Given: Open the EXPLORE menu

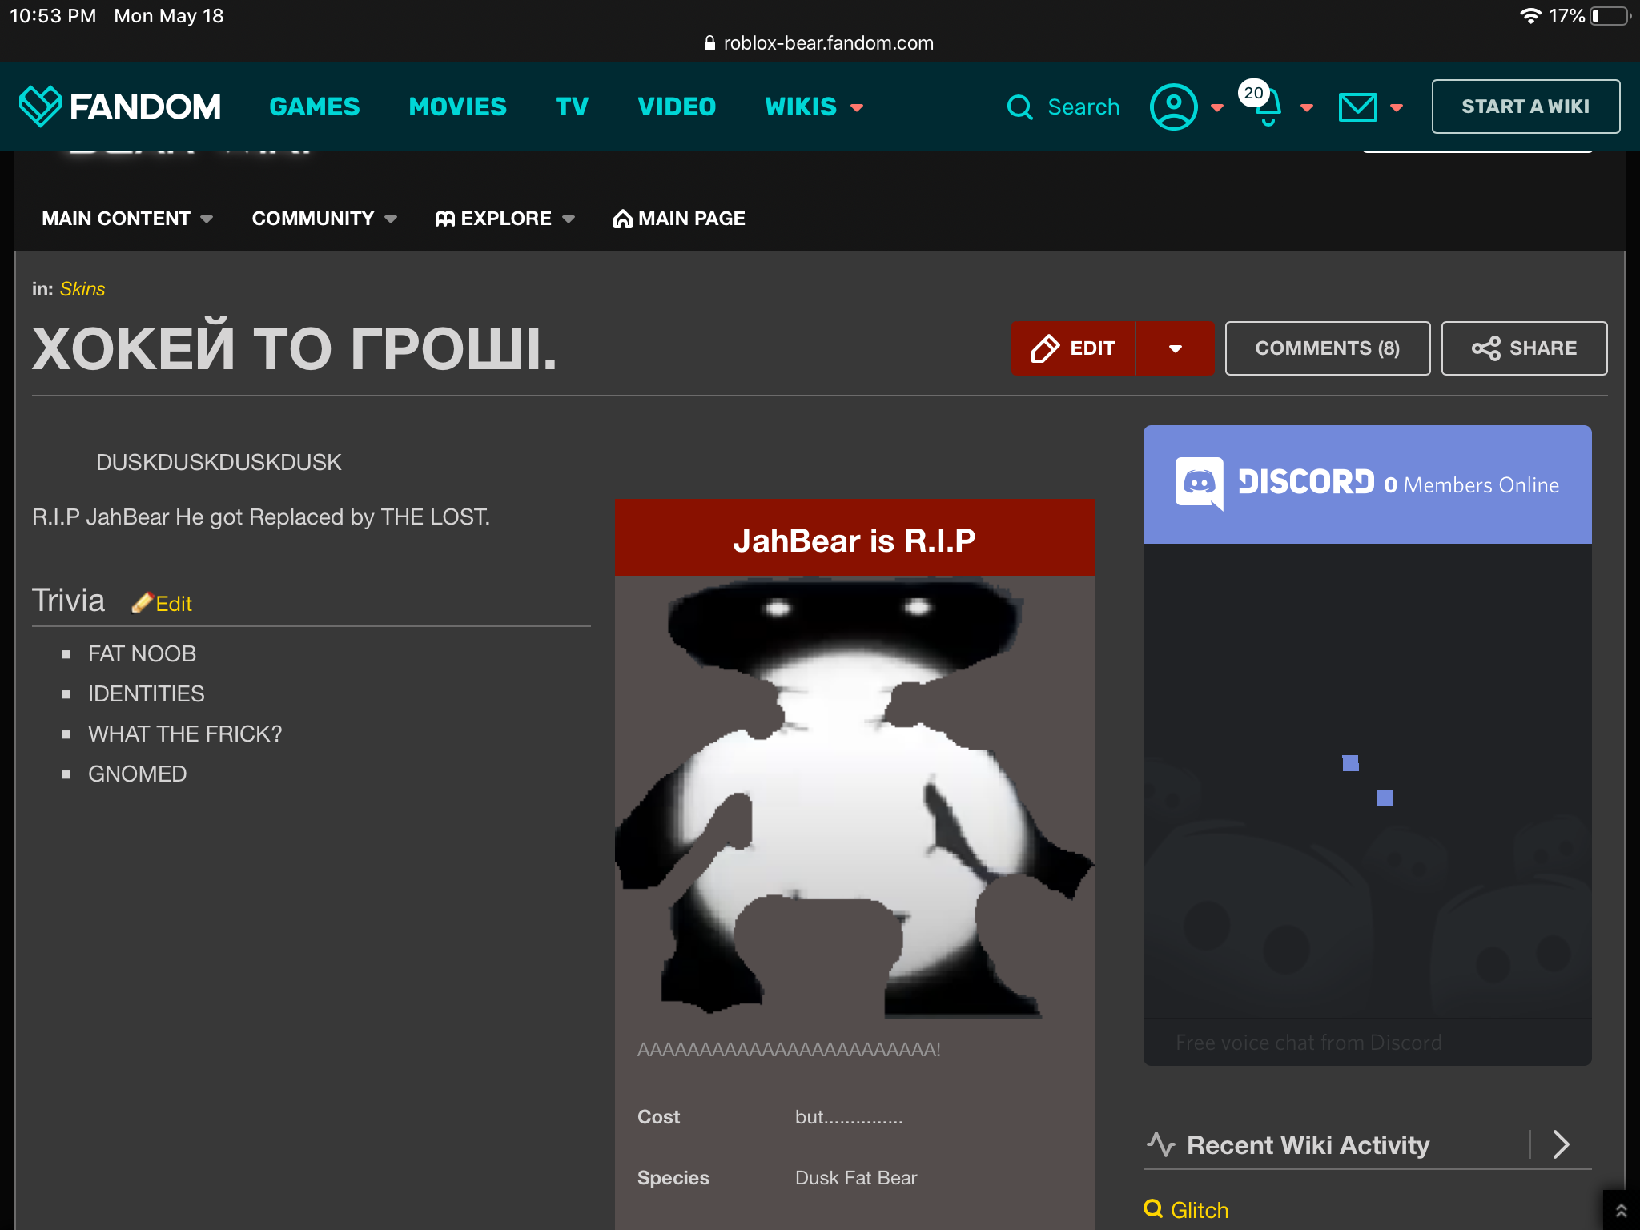Looking at the screenshot, I should 504,219.
